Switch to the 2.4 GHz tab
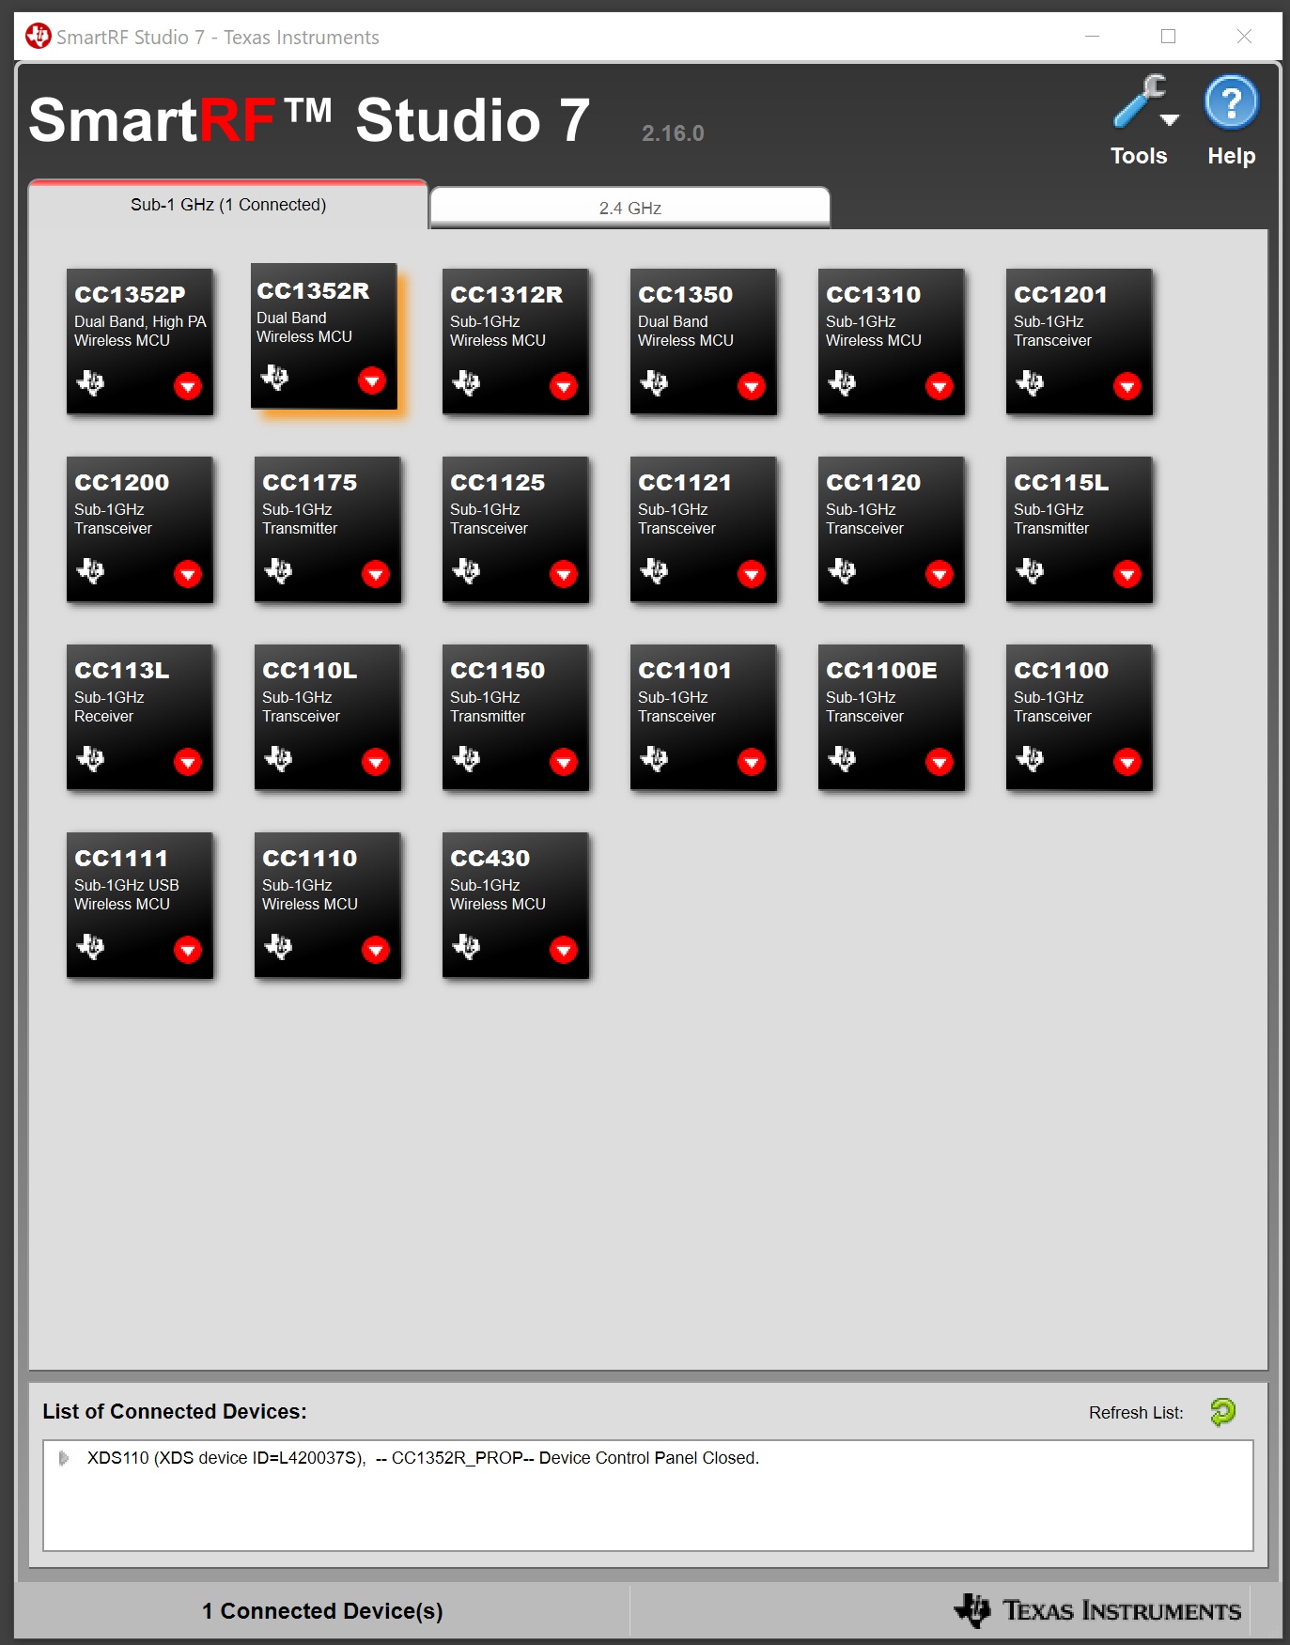This screenshot has width=1290, height=1645. pos(629,208)
